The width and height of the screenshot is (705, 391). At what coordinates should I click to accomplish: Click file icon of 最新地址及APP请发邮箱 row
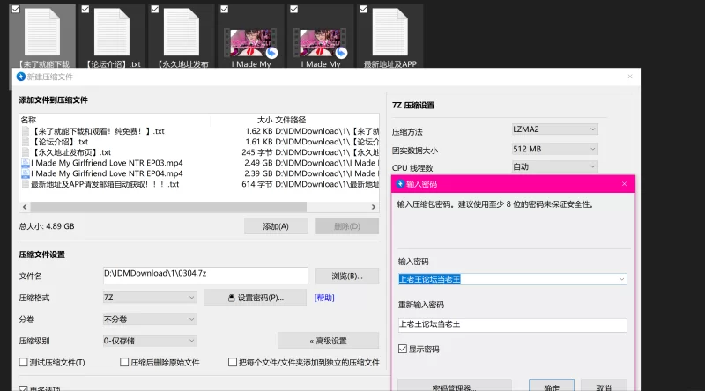coord(26,184)
